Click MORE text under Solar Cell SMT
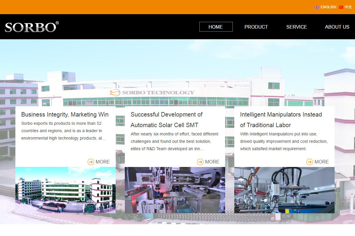This screenshot has width=355, height=236. (x=212, y=162)
